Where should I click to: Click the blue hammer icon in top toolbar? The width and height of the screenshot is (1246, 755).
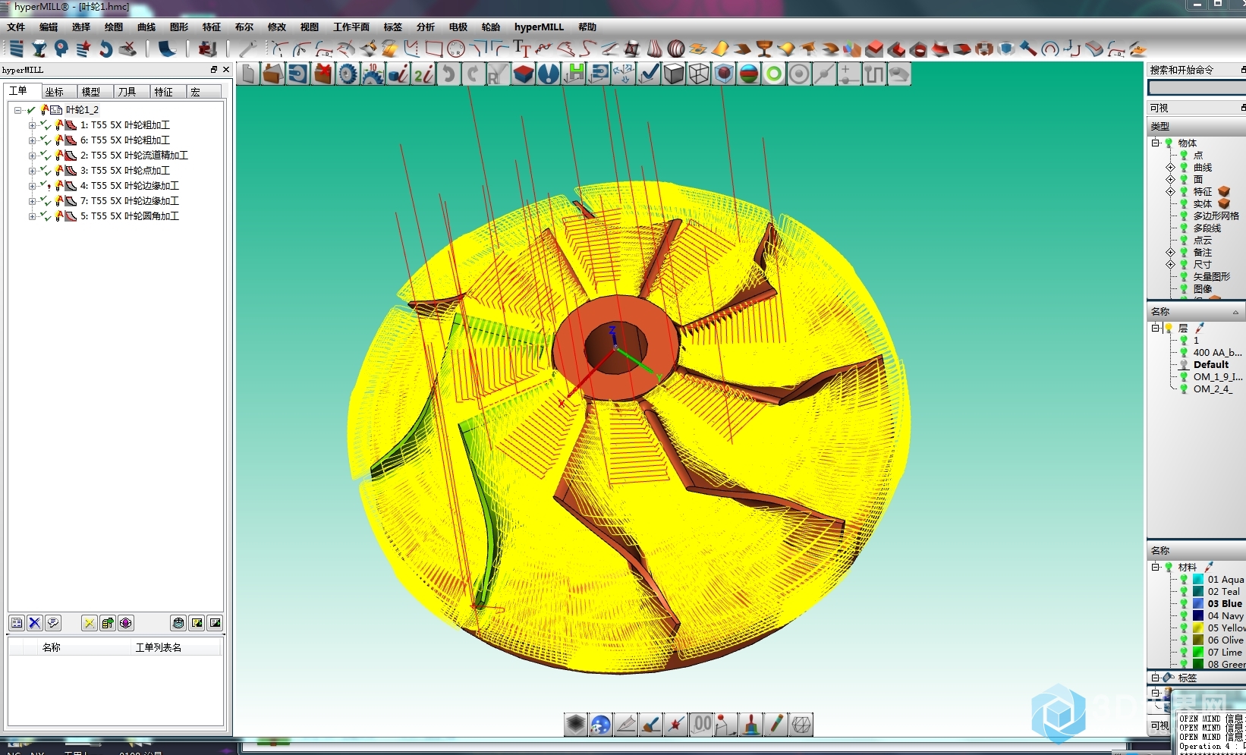[x=1028, y=49]
